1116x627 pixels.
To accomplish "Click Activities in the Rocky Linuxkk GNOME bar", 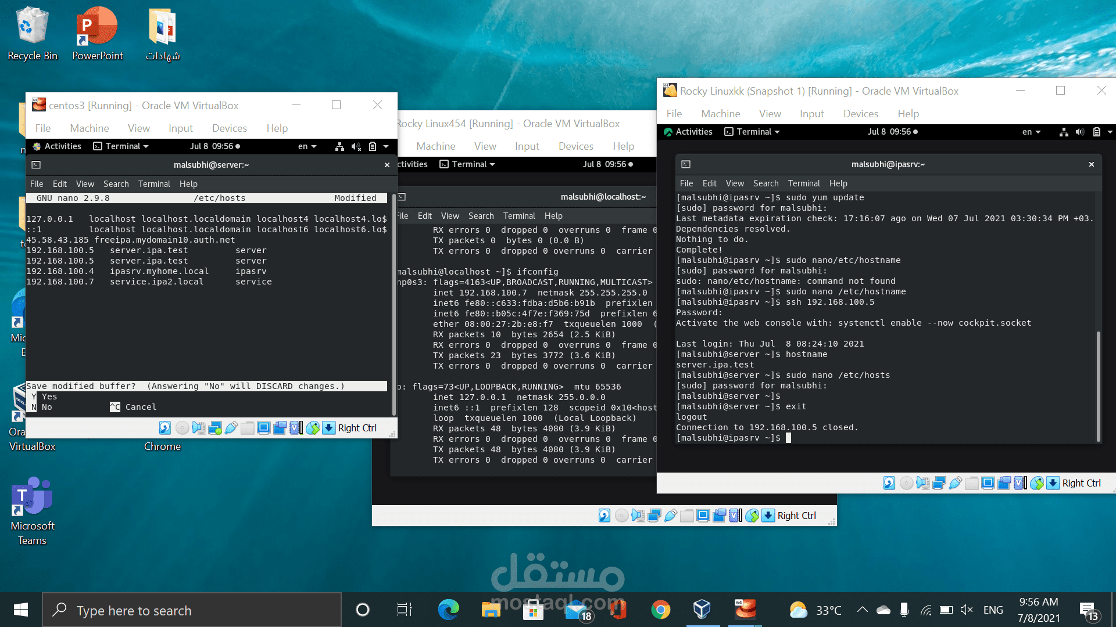I will [688, 132].
